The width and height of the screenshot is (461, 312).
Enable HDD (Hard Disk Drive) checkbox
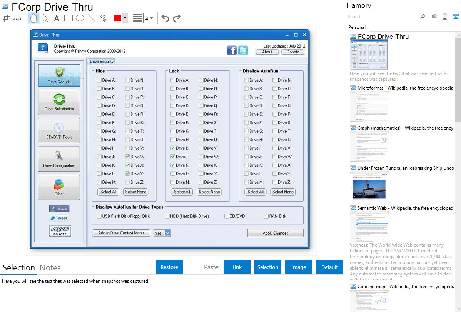click(167, 216)
